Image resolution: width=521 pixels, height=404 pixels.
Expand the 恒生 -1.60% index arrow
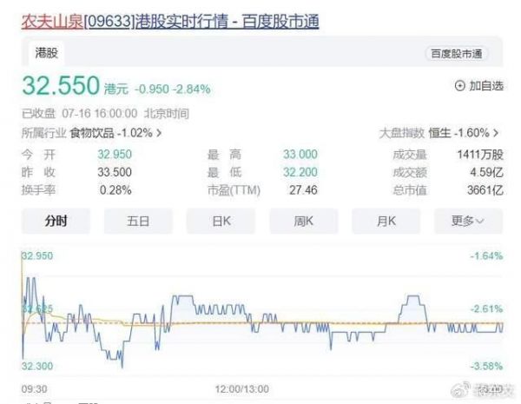tap(496, 133)
